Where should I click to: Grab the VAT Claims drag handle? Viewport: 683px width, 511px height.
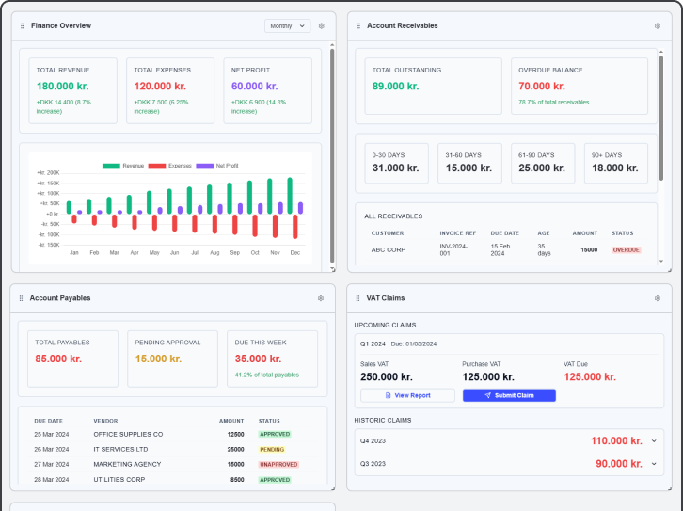358,298
